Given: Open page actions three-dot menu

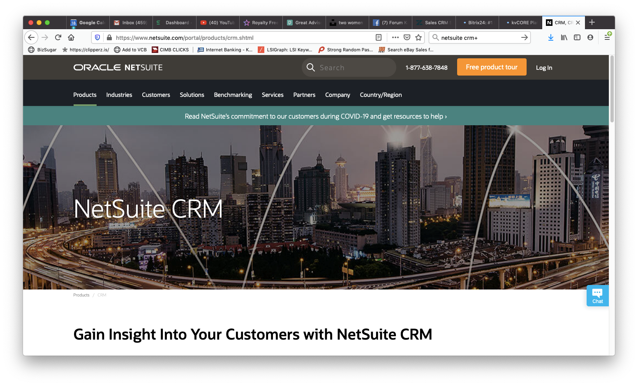Looking at the screenshot, I should pos(395,37).
